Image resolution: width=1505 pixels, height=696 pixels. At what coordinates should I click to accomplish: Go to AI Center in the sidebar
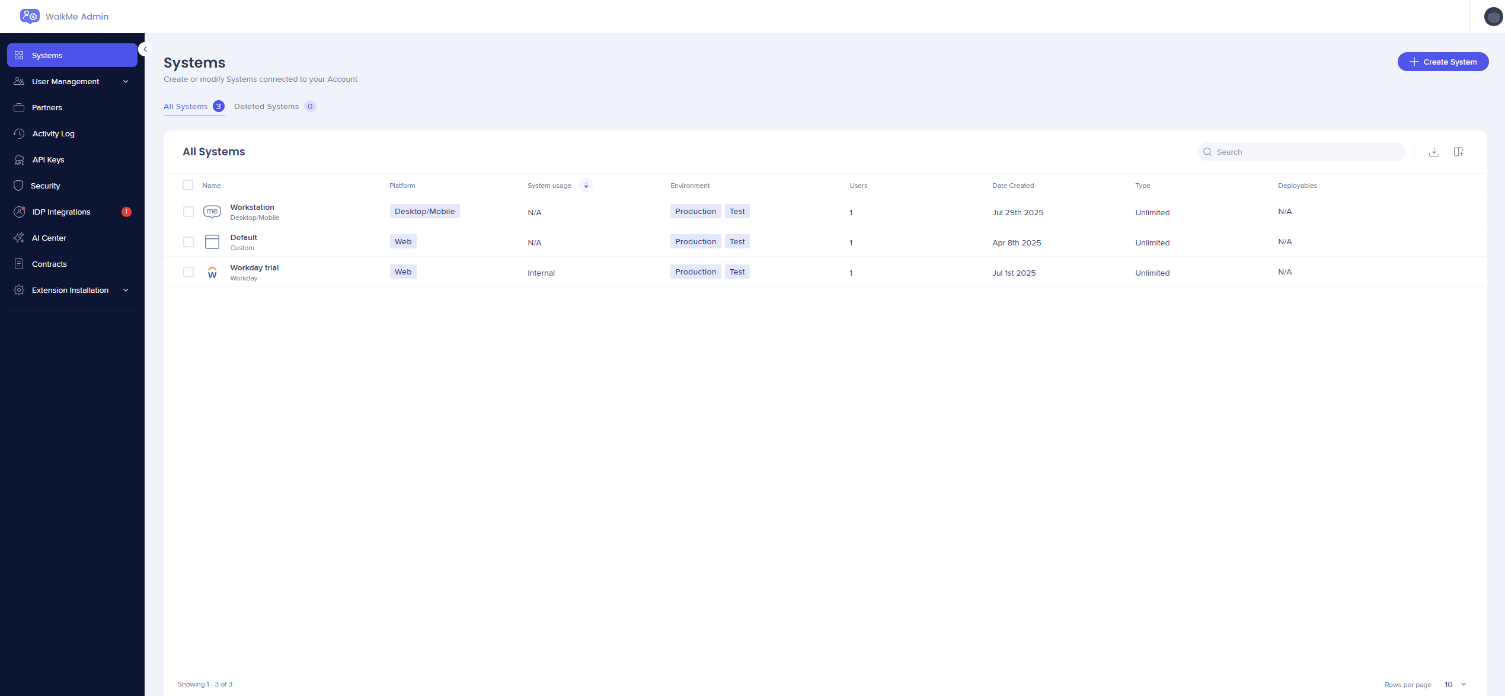click(x=49, y=238)
